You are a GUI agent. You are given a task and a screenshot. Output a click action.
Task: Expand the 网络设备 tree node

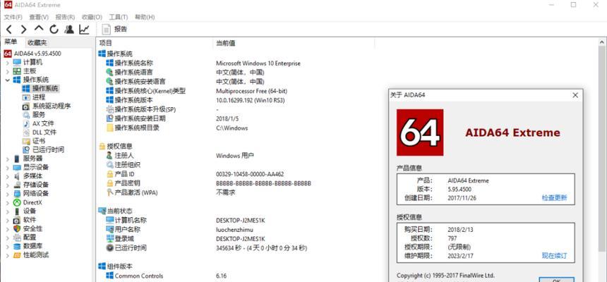tap(7, 193)
